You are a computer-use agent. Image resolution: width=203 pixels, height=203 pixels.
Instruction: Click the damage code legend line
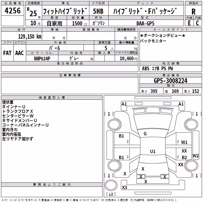click(89, 200)
